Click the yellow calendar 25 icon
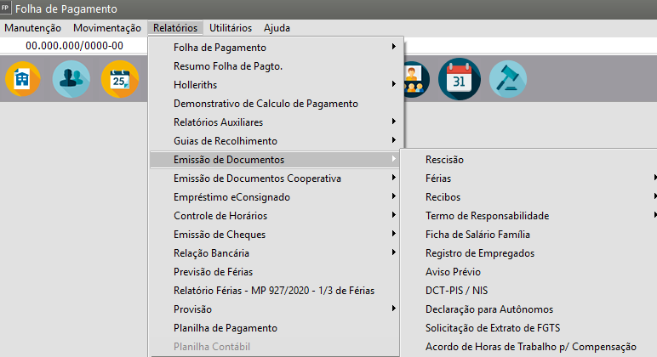The width and height of the screenshot is (657, 357). (x=119, y=79)
